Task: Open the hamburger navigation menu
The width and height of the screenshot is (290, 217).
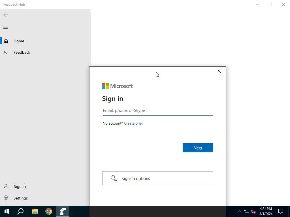Action: [6, 27]
